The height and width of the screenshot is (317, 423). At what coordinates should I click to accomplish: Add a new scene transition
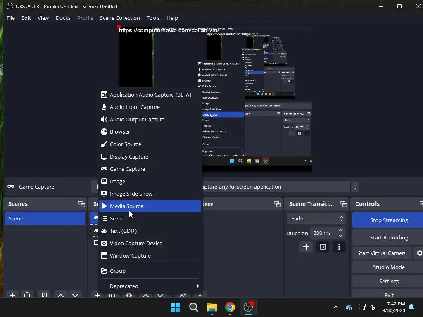(x=306, y=247)
